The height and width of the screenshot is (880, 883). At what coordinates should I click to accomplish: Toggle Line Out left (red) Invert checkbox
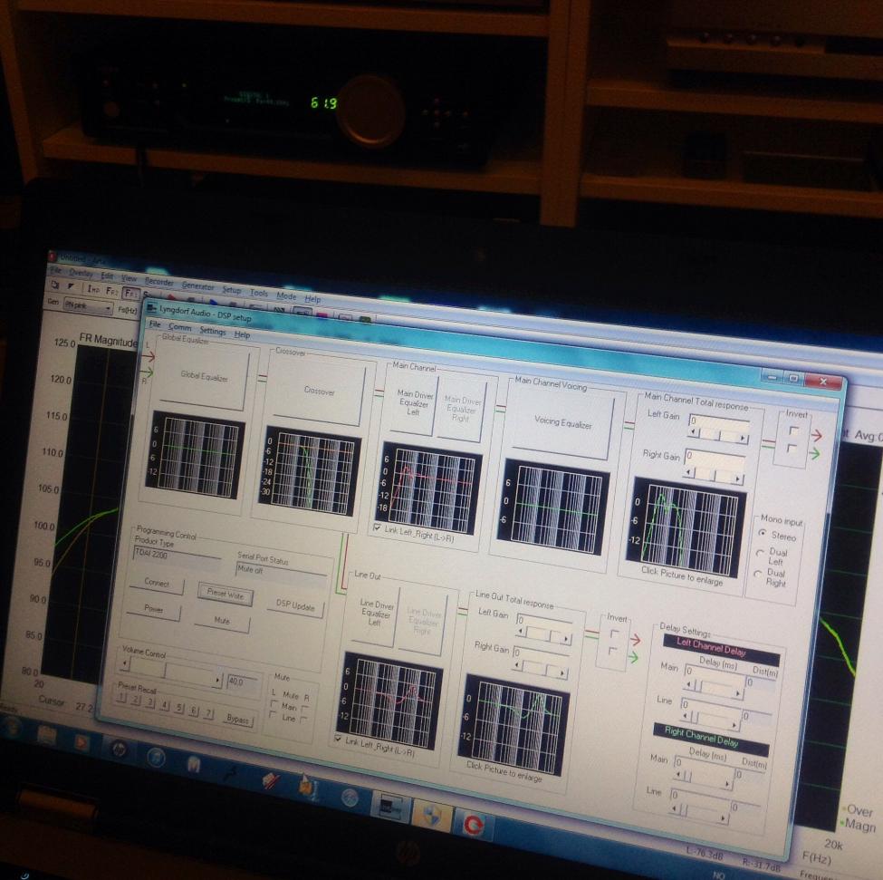point(614,634)
